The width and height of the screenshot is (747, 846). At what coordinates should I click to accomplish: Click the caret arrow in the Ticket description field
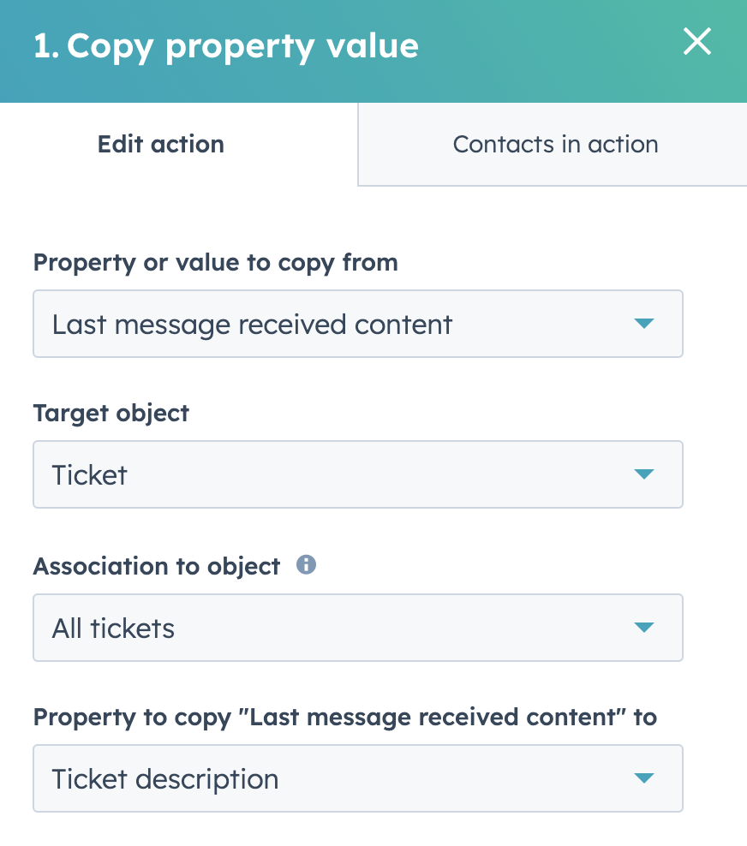pos(644,777)
